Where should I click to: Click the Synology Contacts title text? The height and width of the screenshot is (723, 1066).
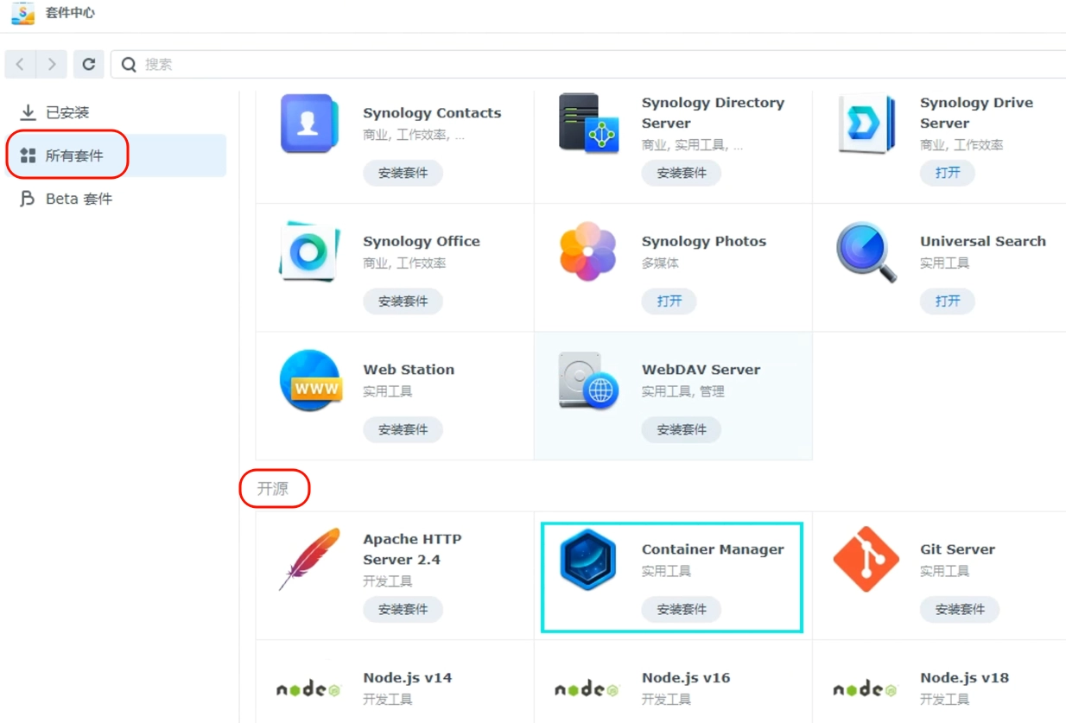click(x=432, y=113)
